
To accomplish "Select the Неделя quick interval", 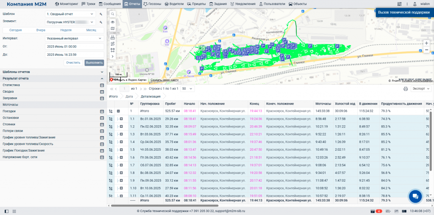I will point(66,30).
